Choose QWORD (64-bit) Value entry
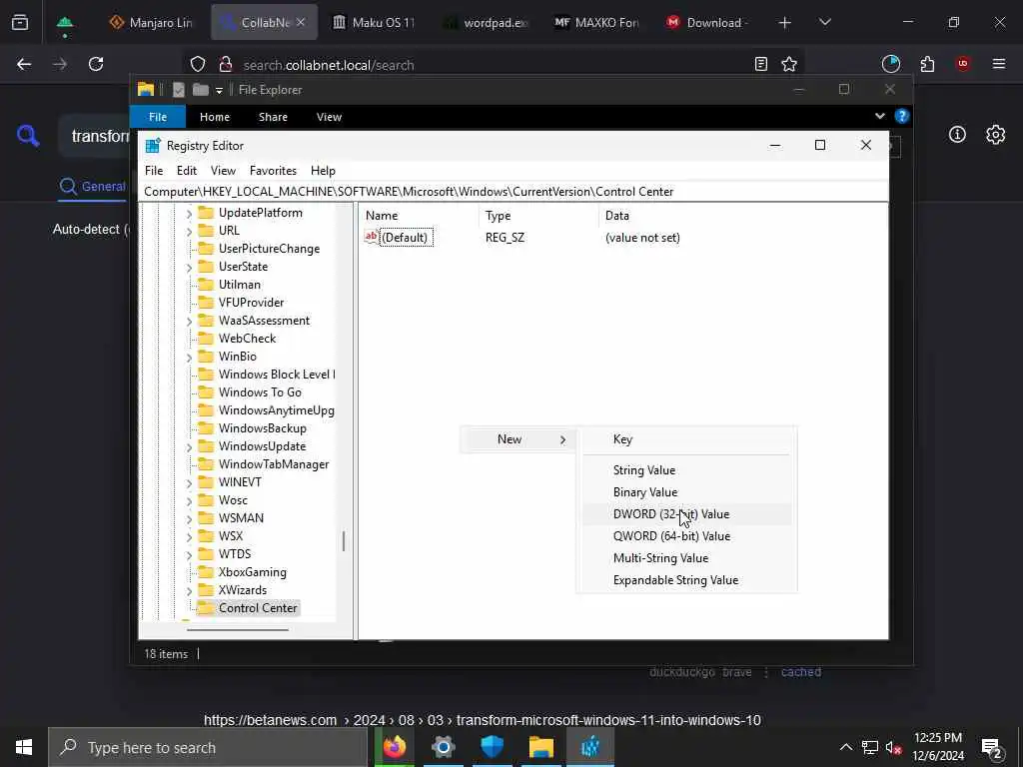The height and width of the screenshot is (767, 1023). tap(684, 536)
